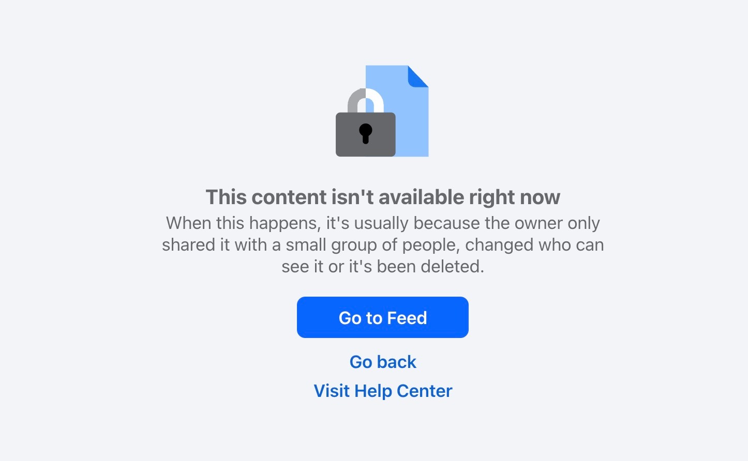Viewport: 748px width, 461px height.
Task: Return to previous page via Go back
Action: tap(383, 362)
